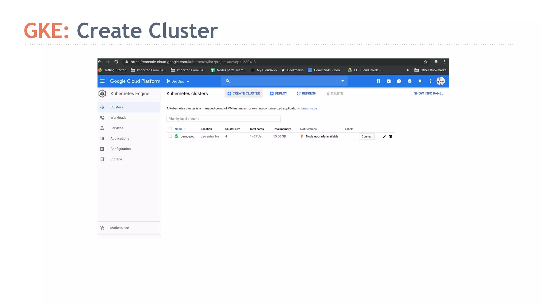The image size is (541, 304).
Task: Sort the list by the Name column
Action: coord(179,129)
